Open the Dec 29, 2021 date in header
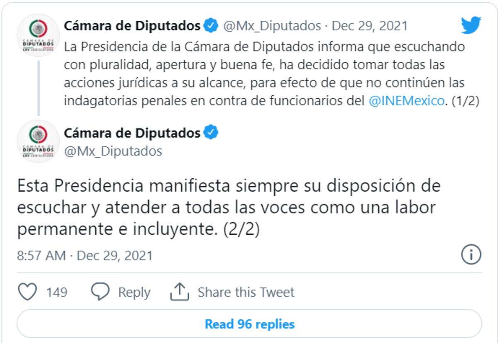 370,26
